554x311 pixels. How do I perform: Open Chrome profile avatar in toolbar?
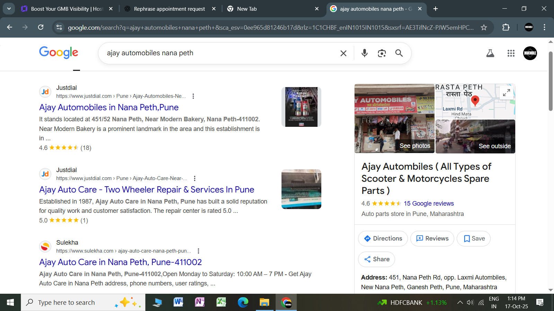pos(529,27)
